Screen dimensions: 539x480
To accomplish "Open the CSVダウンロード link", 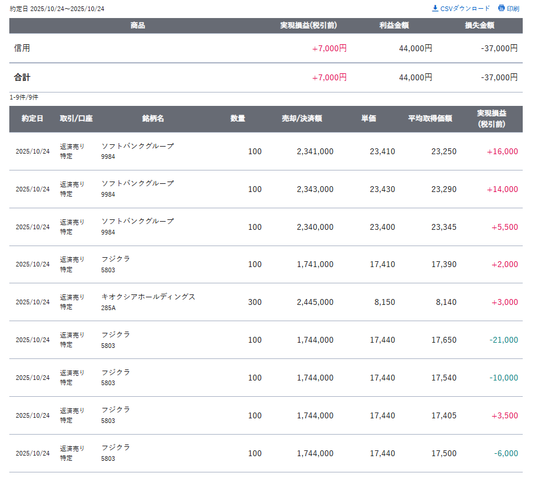I will [x=465, y=9].
